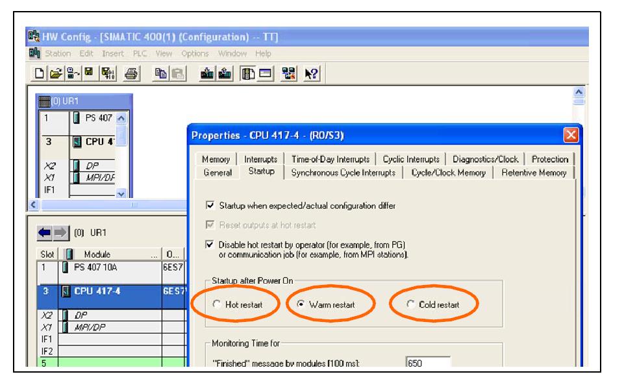Click the Paste toolbar icon
The height and width of the screenshot is (383, 624).
[178, 73]
